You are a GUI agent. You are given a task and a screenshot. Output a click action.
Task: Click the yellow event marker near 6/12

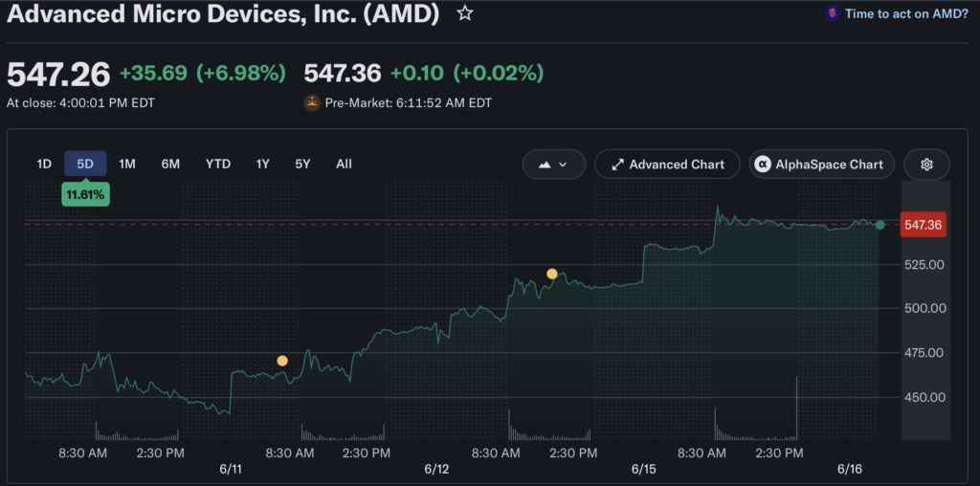[552, 274]
